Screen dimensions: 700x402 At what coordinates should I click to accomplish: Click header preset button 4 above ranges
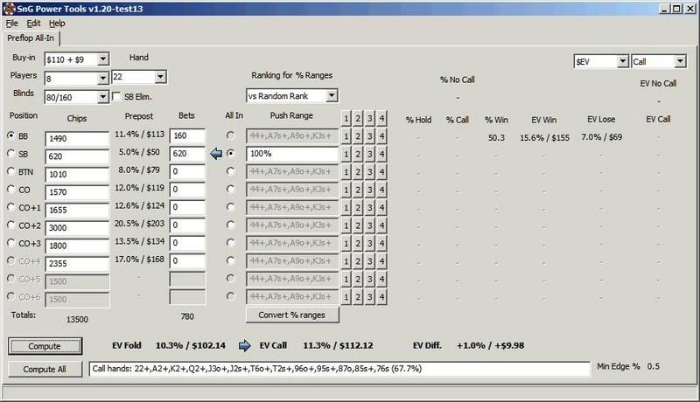pyautogui.click(x=383, y=117)
